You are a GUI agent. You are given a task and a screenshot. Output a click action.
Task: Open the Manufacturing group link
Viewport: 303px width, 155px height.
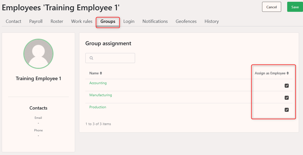pos(101,95)
